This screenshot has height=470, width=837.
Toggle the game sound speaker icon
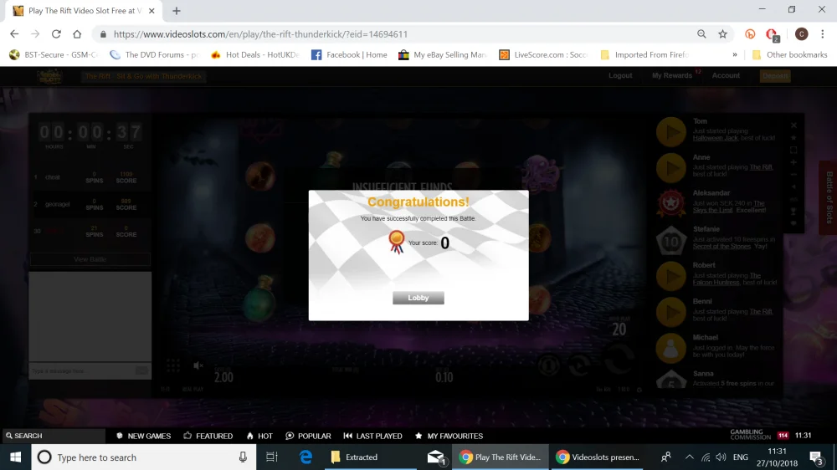point(198,365)
